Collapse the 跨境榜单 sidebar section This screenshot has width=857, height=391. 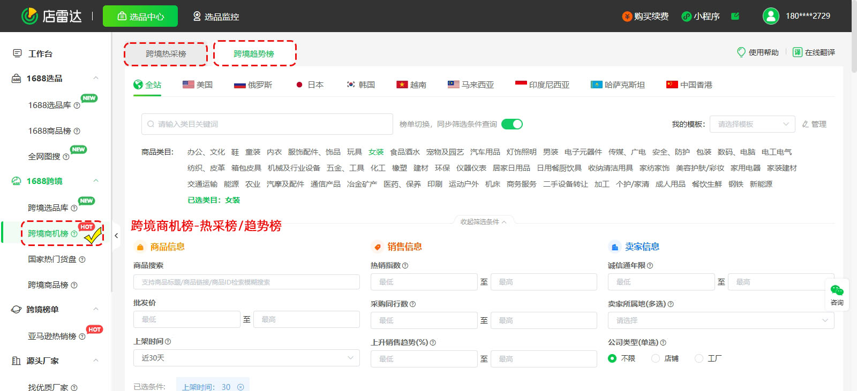96,309
